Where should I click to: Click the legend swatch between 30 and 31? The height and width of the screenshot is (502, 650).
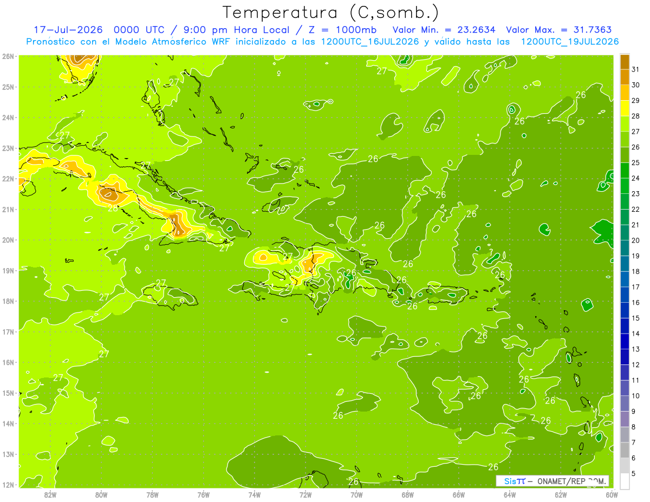(625, 77)
